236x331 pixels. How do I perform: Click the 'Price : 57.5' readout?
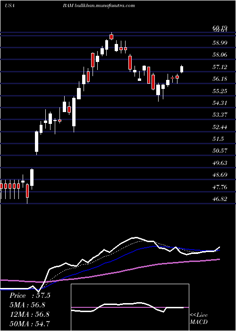pos(30,296)
